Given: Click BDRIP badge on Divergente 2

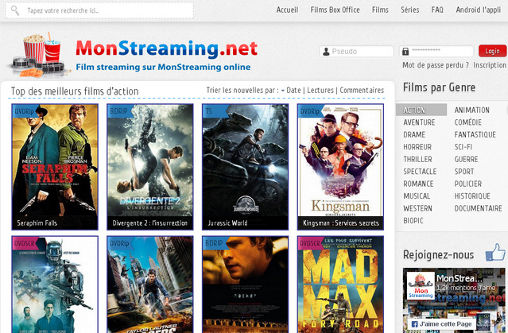Looking at the screenshot, I should [x=119, y=111].
